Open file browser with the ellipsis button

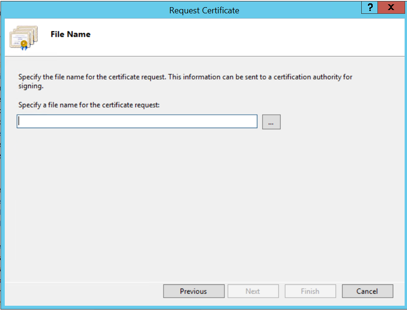click(x=271, y=122)
